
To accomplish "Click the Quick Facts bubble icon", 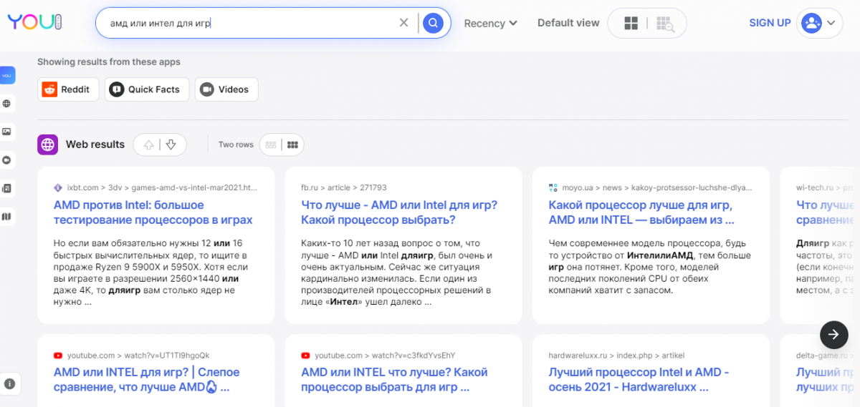I will coord(116,89).
